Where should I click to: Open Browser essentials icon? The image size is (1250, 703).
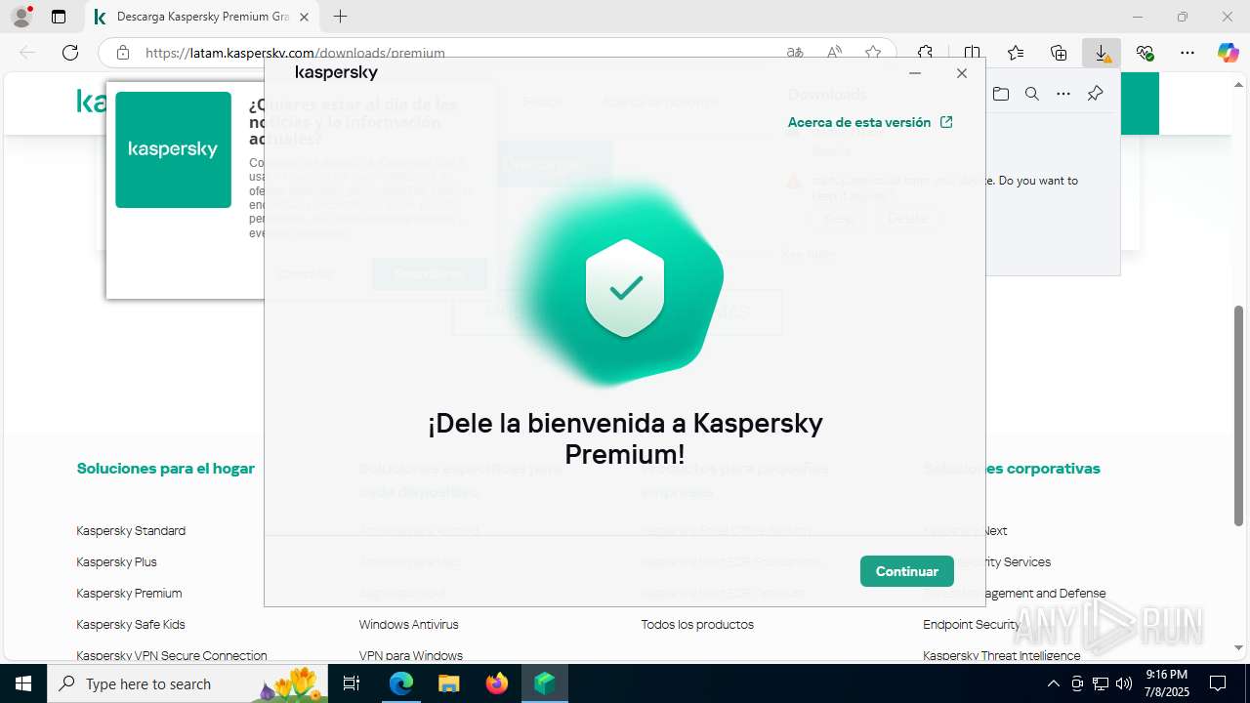point(1145,53)
